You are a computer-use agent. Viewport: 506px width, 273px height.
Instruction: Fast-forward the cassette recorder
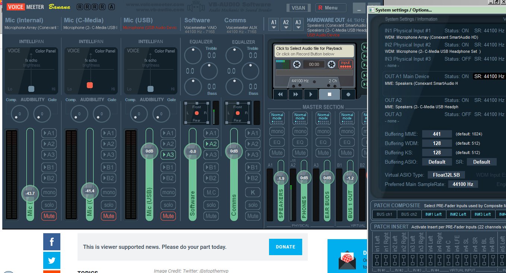[x=295, y=94]
